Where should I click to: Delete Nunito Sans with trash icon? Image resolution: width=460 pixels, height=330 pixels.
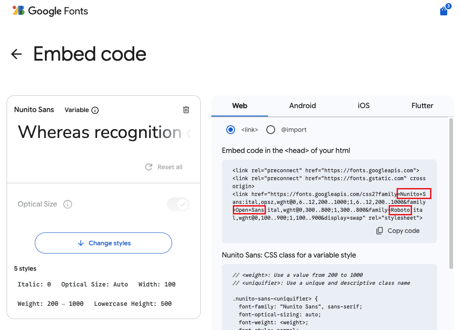coord(186,110)
